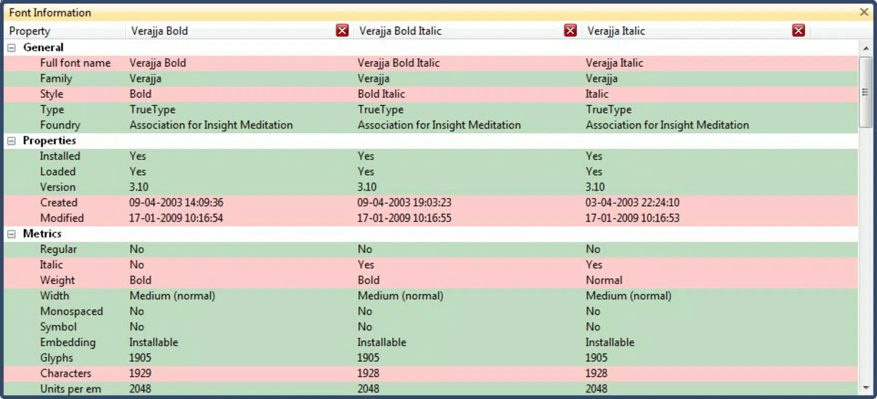Select the Style row label
The width and height of the screenshot is (877, 399).
(51, 94)
